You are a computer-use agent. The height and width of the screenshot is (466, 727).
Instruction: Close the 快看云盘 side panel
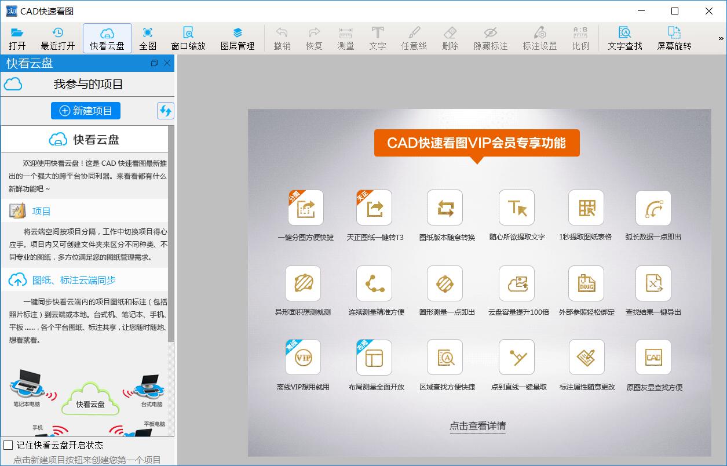click(167, 63)
